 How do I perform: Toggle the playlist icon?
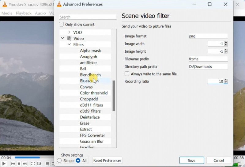[x=47, y=164]
